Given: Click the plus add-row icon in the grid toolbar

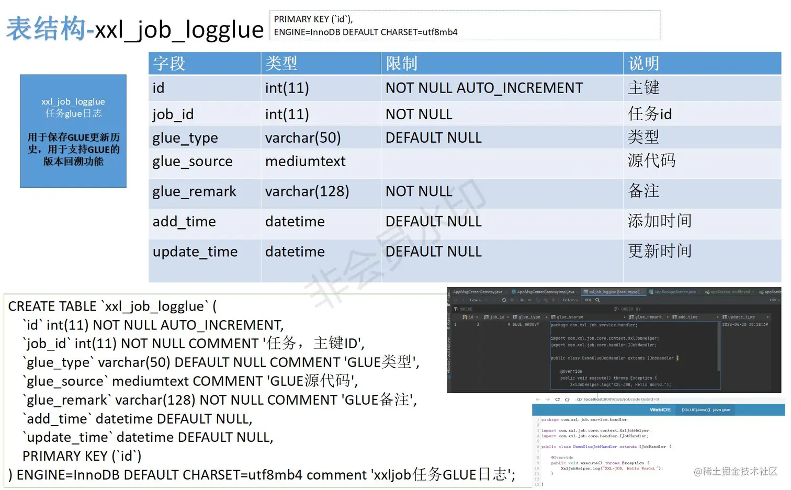Looking at the screenshot, I should pyautogui.click(x=522, y=300).
